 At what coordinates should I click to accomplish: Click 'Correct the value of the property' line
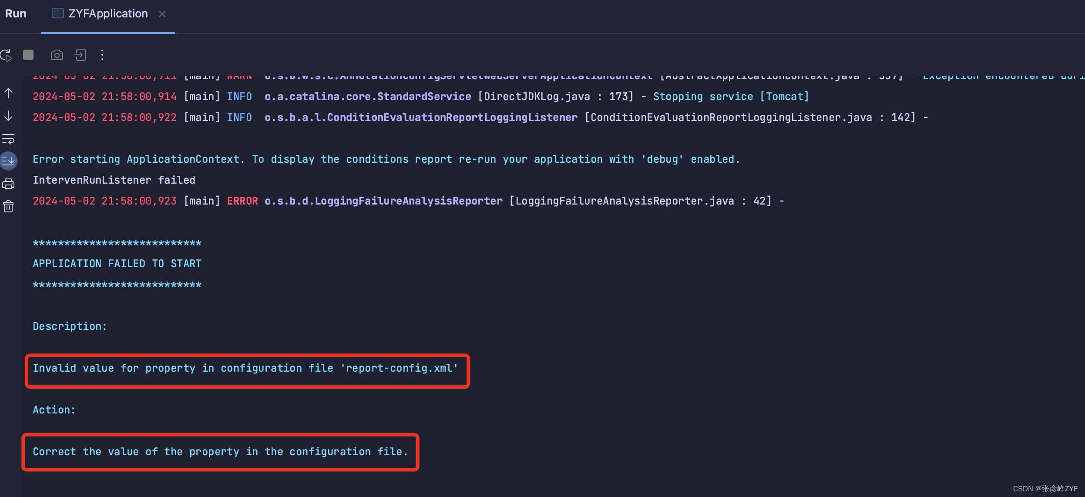[220, 452]
